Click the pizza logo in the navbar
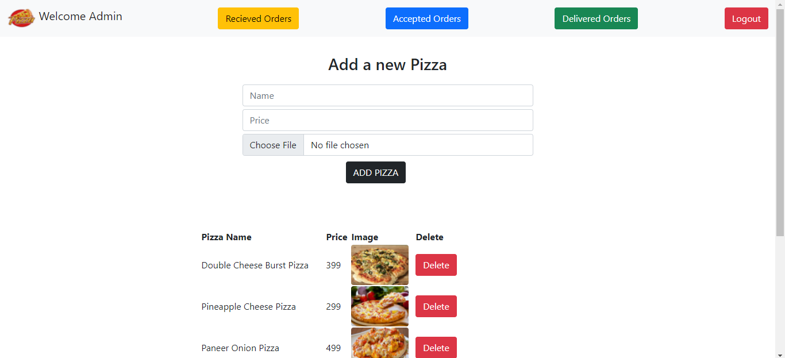 (x=20, y=17)
